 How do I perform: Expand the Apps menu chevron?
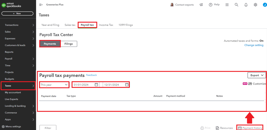(x=33, y=120)
